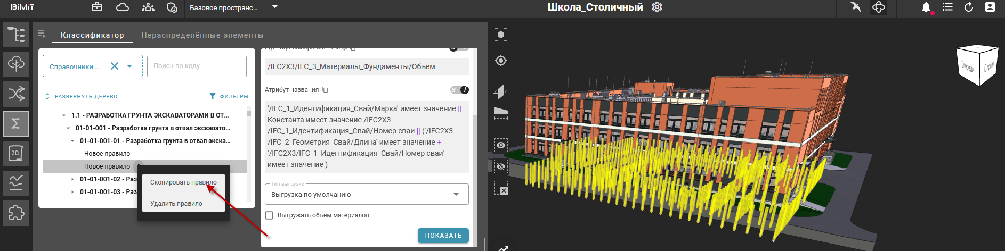Click the target focus viewer icon
Image resolution: width=1005 pixels, height=251 pixels.
500,61
